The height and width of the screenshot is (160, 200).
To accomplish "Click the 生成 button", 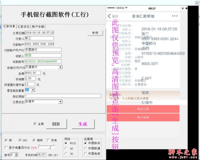I will (83, 124).
